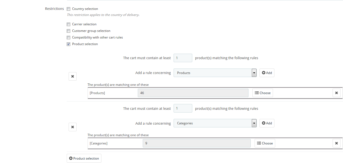Enable Country selection restriction
Image resolution: width=343 pixels, height=164 pixels.
click(x=69, y=9)
